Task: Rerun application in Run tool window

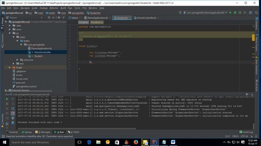Action: click(x=7, y=99)
